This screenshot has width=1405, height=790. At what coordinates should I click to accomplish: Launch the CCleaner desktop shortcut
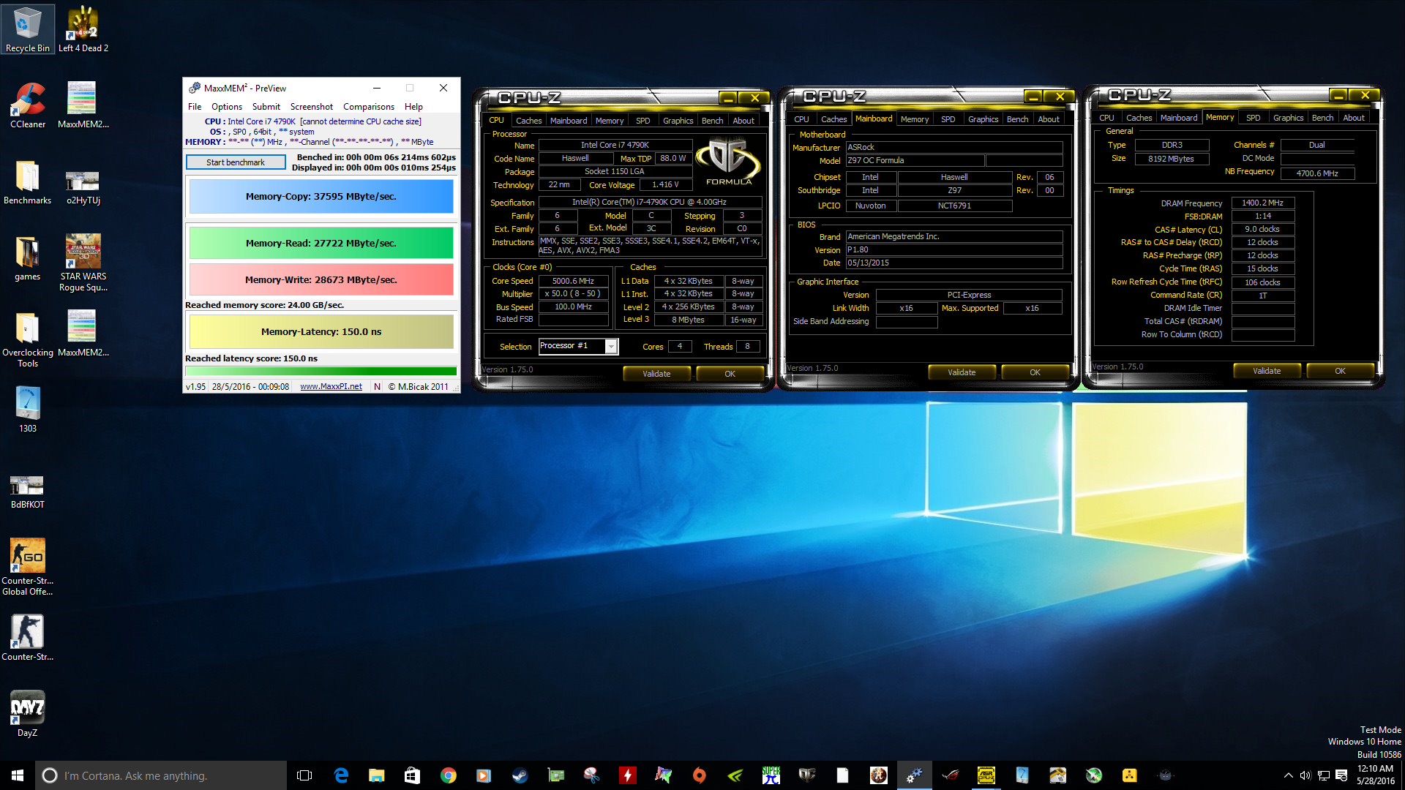pos(28,105)
